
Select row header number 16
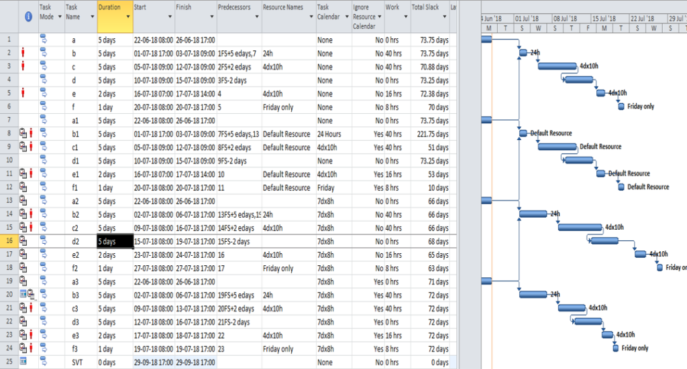click(9, 241)
